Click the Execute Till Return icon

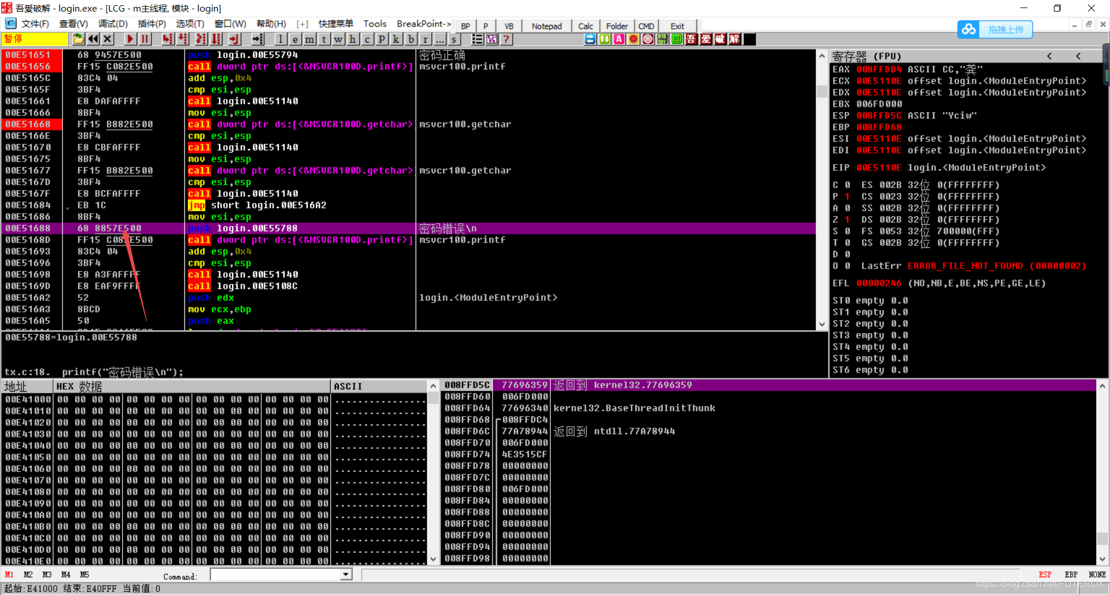pos(234,39)
